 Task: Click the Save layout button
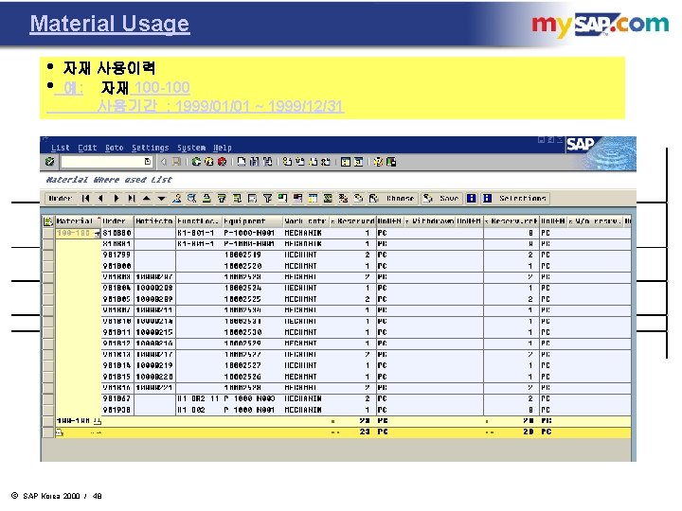point(441,198)
